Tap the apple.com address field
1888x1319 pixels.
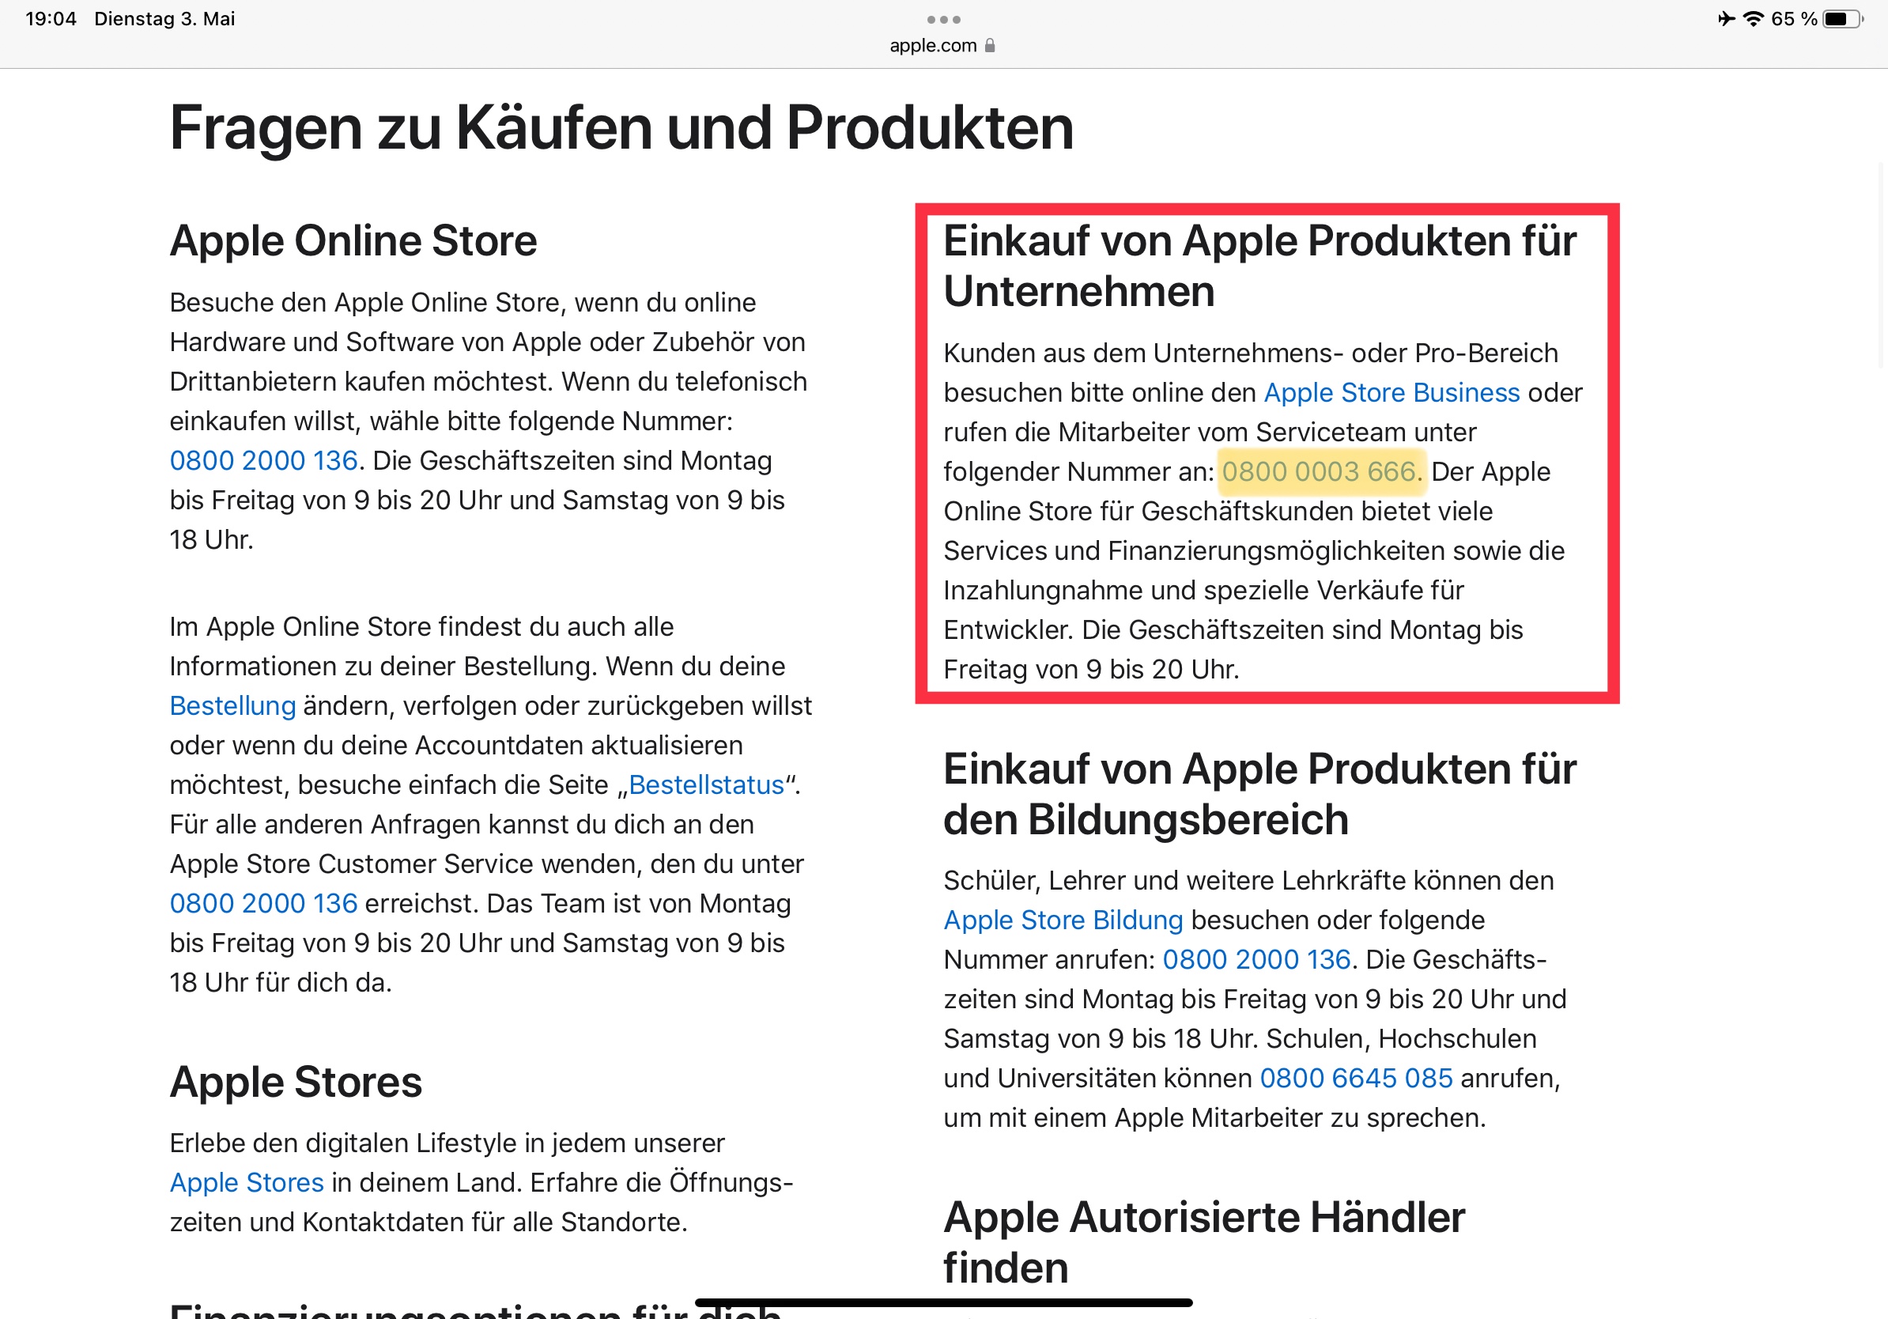click(x=933, y=45)
